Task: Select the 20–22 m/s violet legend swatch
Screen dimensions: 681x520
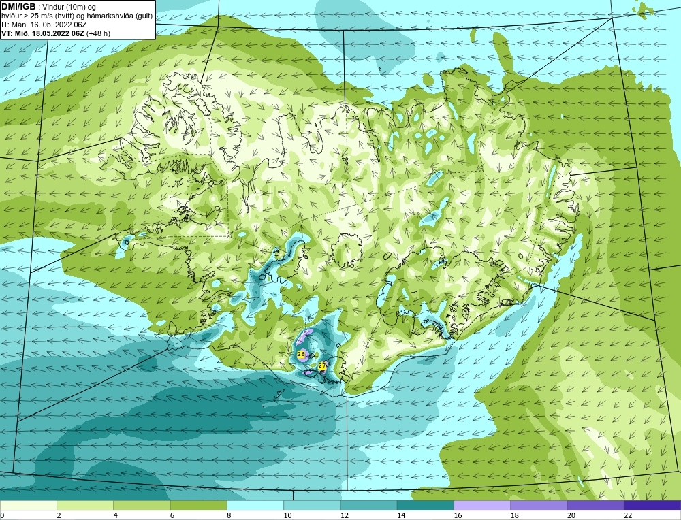Action: pyautogui.click(x=595, y=505)
